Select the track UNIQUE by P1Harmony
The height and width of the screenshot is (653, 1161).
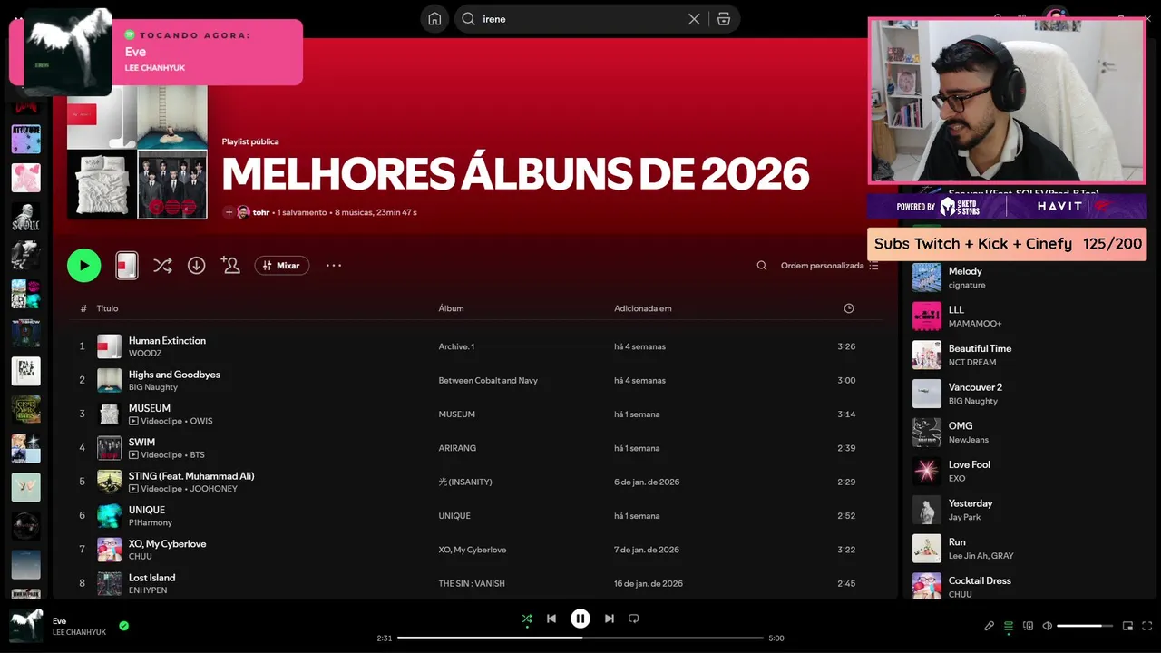pos(147,510)
